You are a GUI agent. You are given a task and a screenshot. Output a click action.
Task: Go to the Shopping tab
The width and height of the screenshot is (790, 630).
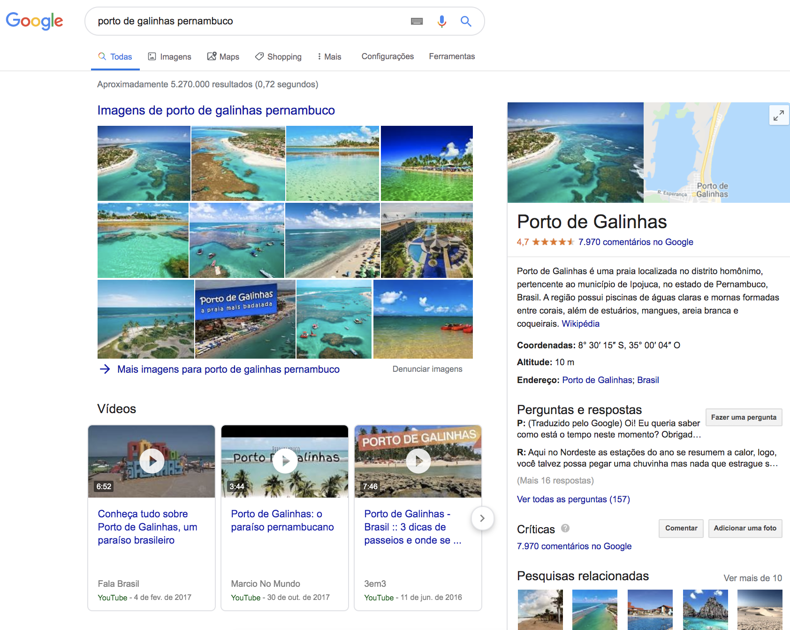[279, 57]
